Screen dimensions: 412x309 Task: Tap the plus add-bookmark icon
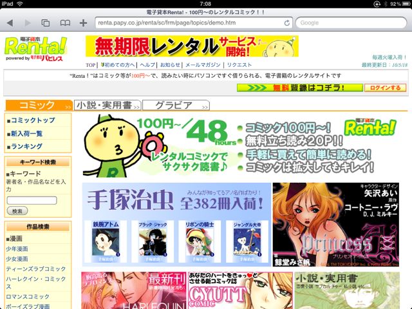click(x=83, y=23)
